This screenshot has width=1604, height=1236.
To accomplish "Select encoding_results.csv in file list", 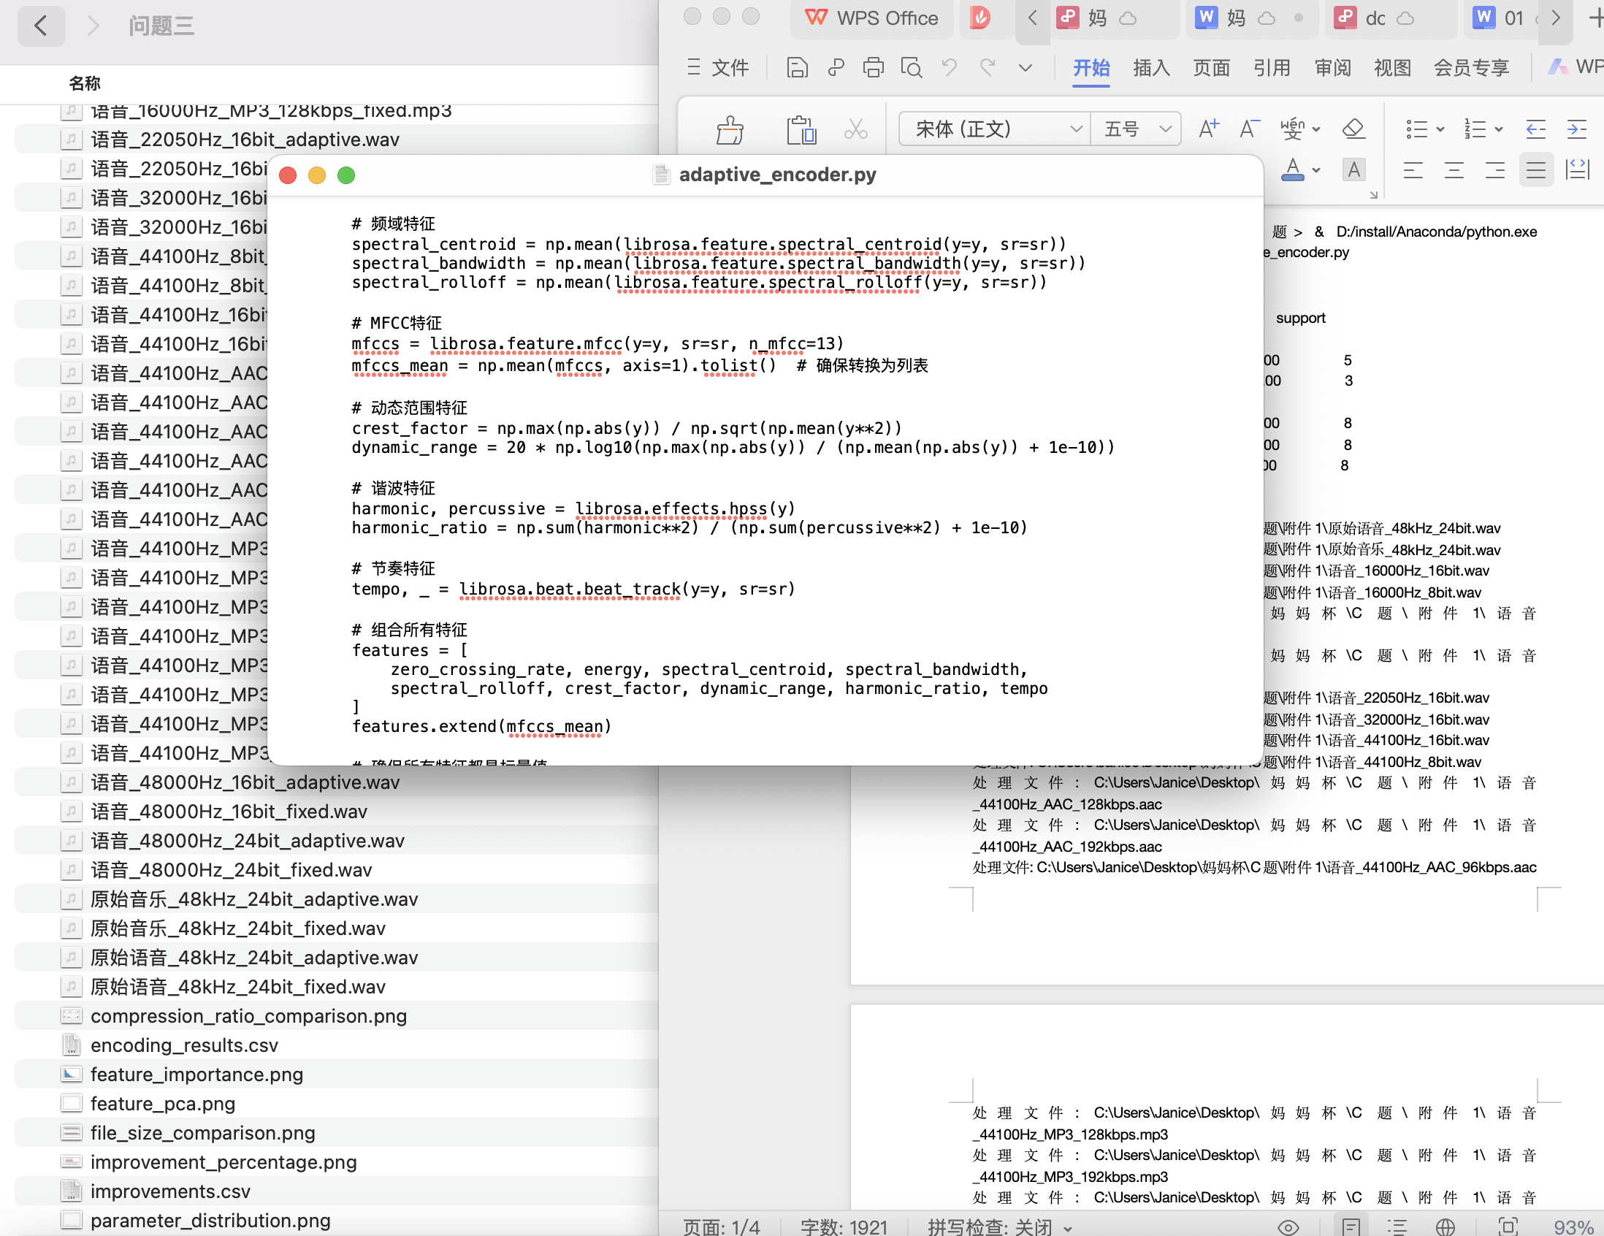I will (x=184, y=1045).
